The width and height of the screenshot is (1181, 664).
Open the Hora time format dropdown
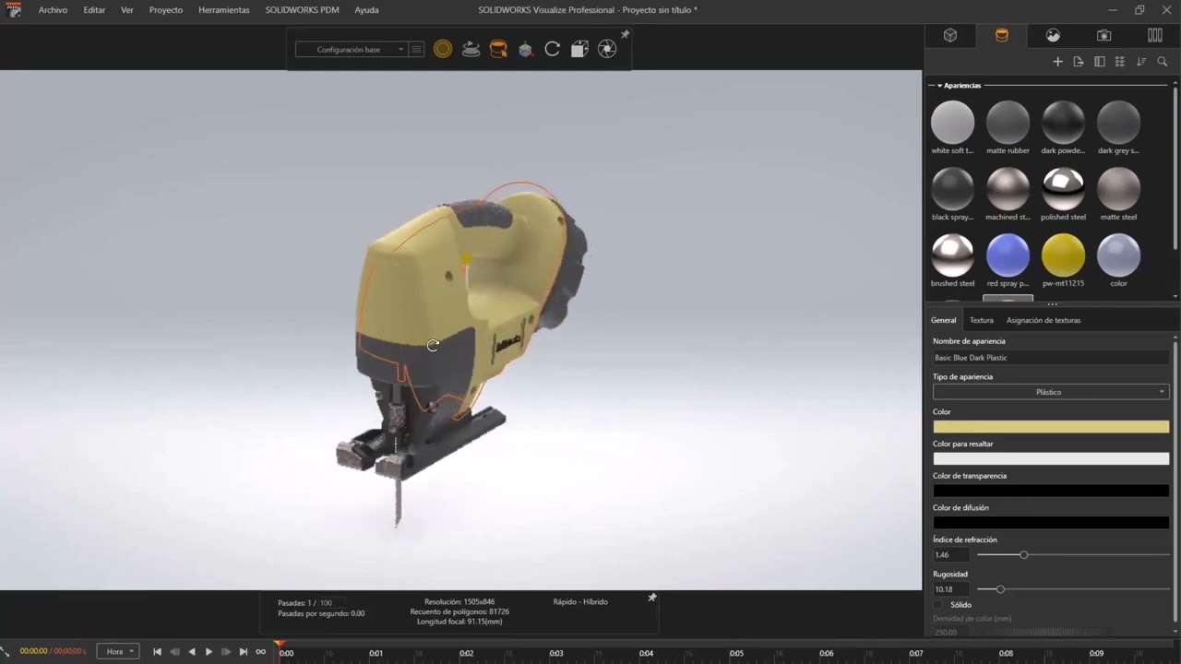118,651
